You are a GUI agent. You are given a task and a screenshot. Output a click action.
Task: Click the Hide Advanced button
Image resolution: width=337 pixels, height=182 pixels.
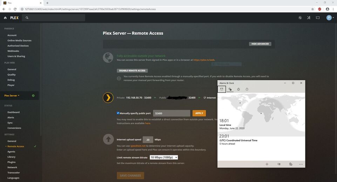[x=260, y=44]
